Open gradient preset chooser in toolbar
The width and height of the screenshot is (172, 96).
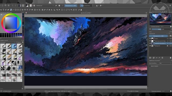point(20,6)
